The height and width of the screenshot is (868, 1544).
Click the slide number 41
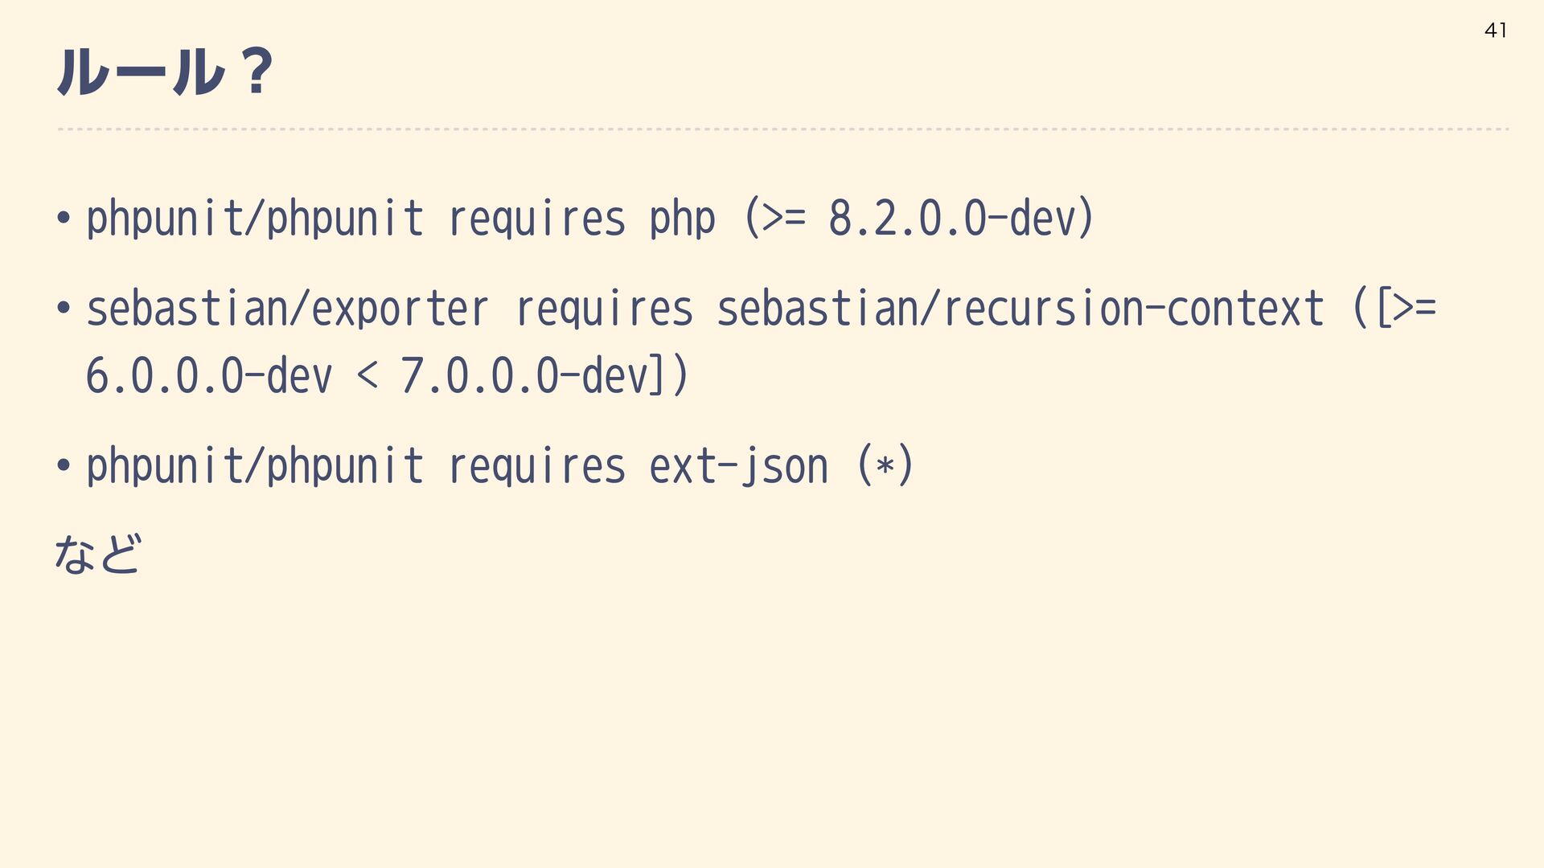pos(1495,31)
